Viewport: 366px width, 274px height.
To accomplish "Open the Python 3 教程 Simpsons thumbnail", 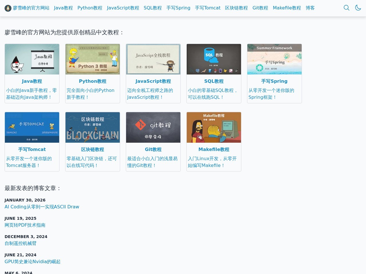I will click(x=93, y=59).
